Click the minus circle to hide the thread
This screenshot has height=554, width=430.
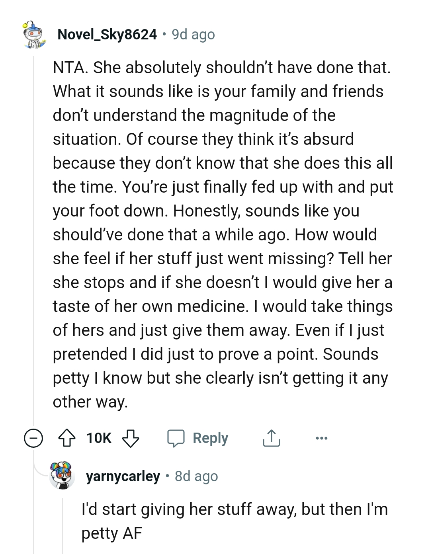(x=34, y=438)
